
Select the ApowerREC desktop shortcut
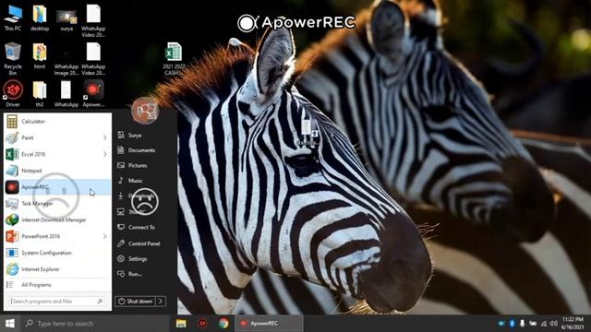click(93, 93)
